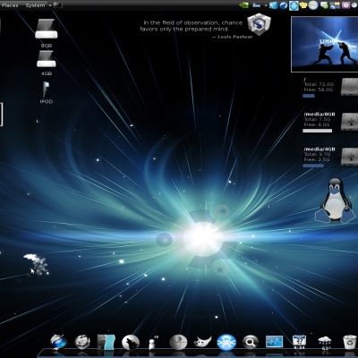The width and height of the screenshot is (358, 358).
Task: Click the /media/8GB usage bar
Action: point(317,131)
